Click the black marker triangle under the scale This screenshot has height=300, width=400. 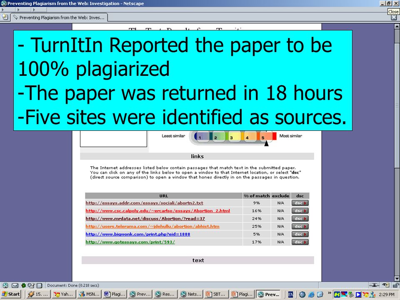click(266, 144)
